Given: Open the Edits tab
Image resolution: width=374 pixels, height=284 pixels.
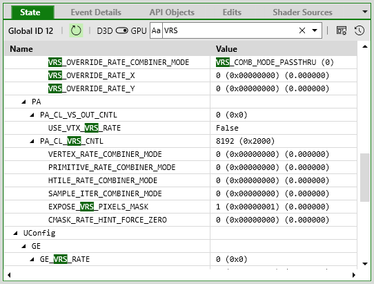Looking at the screenshot, I should (x=232, y=12).
